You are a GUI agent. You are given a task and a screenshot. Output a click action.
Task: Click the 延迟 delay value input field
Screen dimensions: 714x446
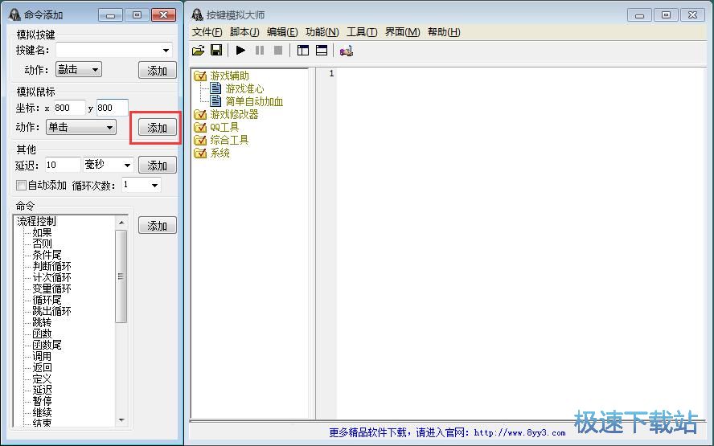(x=62, y=165)
